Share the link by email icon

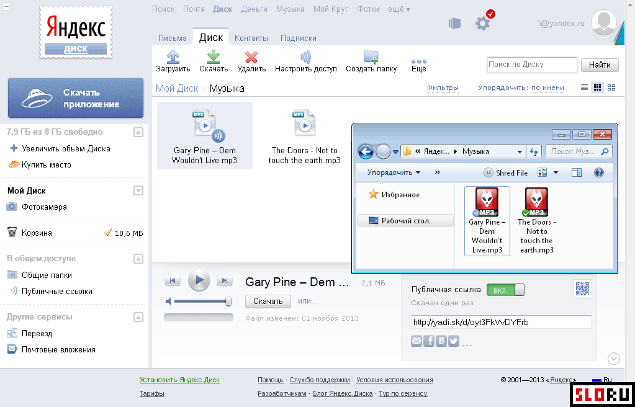[x=417, y=341]
